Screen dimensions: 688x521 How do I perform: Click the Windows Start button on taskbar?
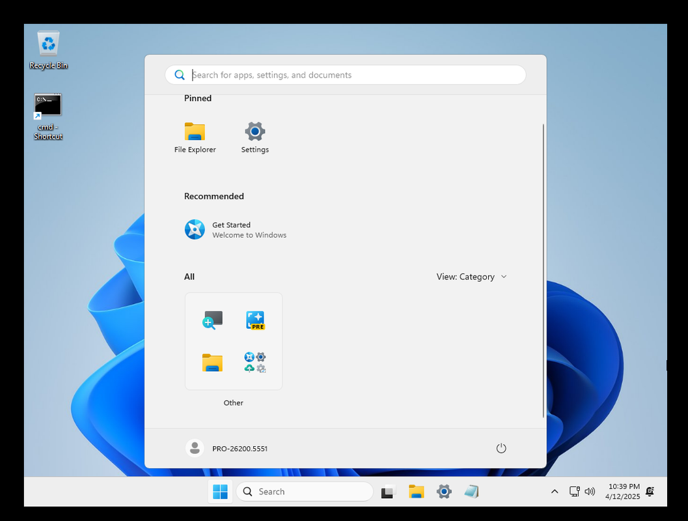(220, 492)
